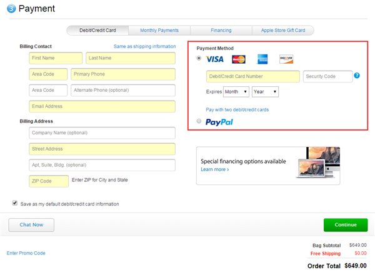Image resolution: width=375 pixels, height=275 pixels.
Task: Click Same as shipping information link
Action: [144, 46]
